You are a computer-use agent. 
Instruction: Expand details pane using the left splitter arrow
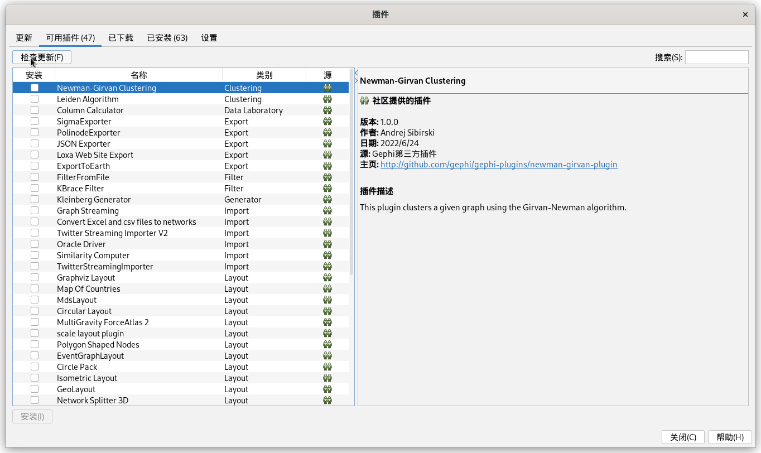[356, 73]
